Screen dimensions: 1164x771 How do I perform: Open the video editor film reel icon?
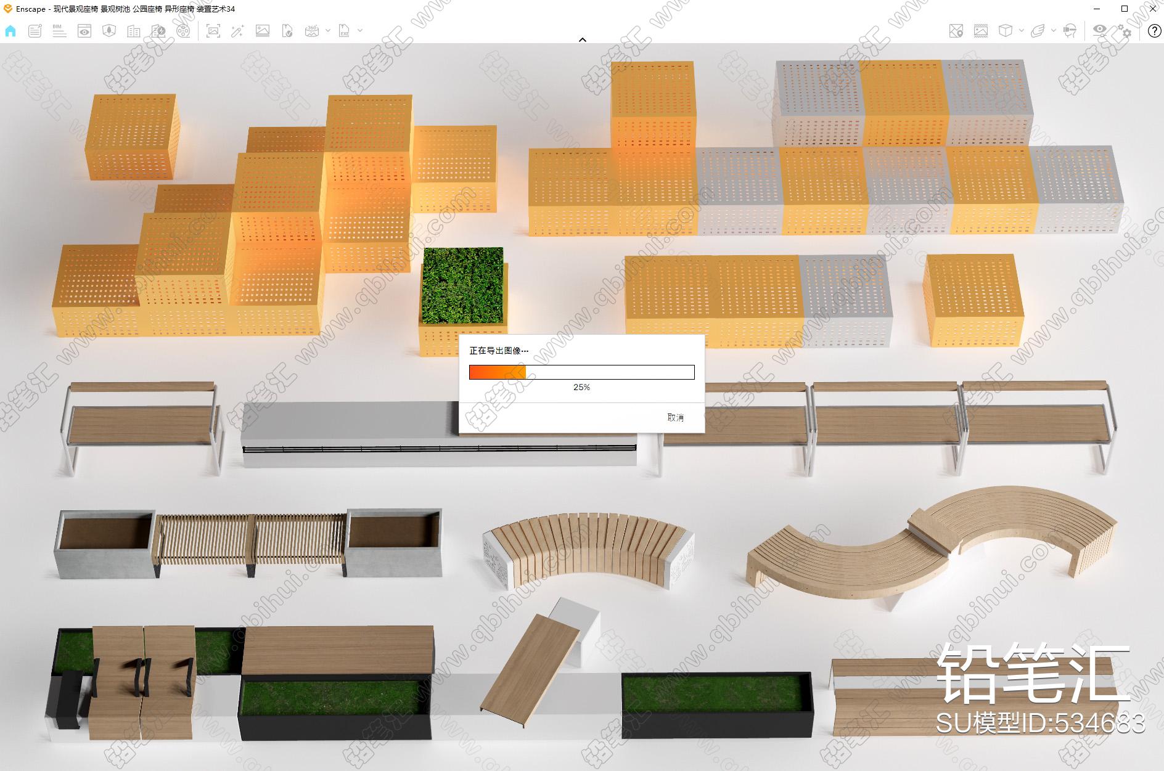tap(183, 31)
